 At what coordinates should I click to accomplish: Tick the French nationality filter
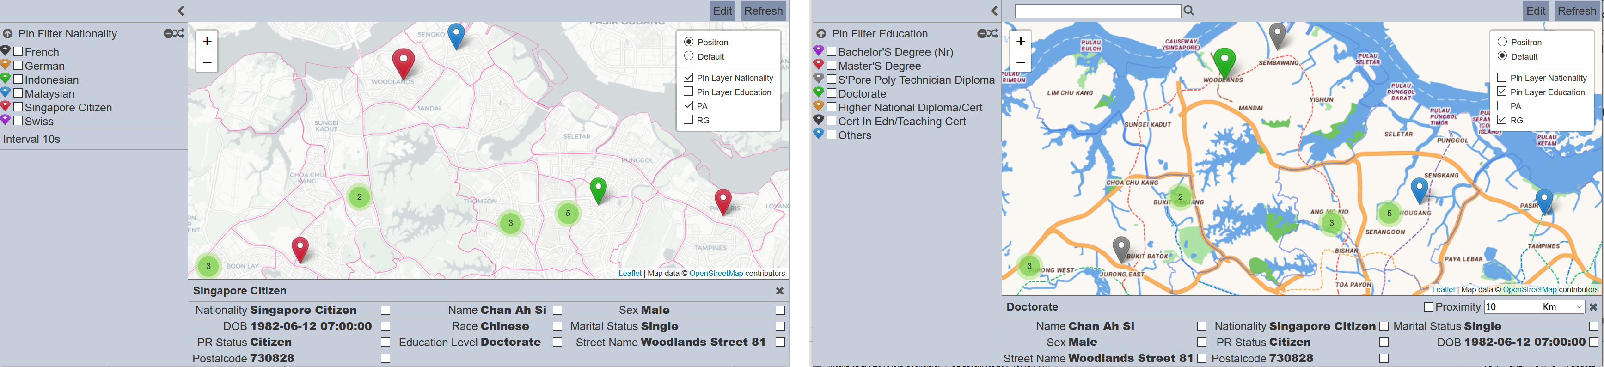pyautogui.click(x=18, y=52)
